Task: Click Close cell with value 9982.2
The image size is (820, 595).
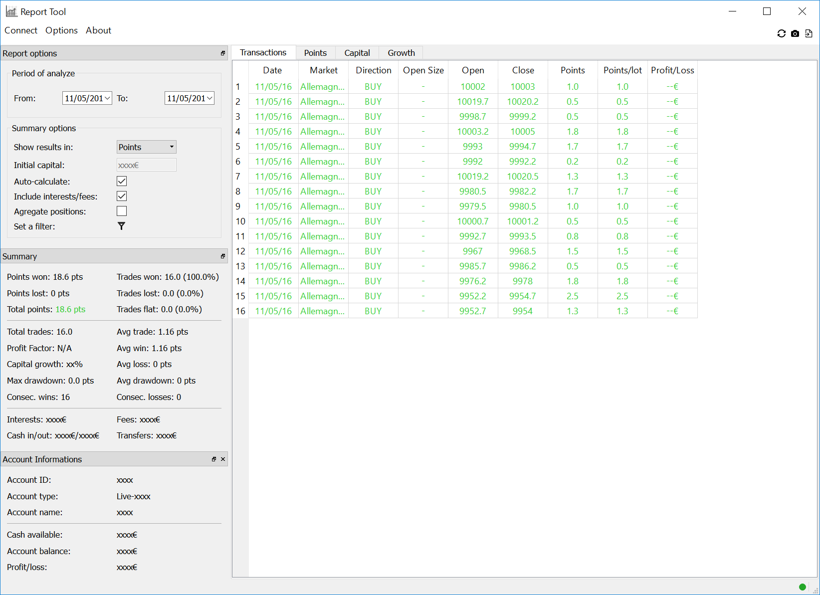Action: pos(523,192)
